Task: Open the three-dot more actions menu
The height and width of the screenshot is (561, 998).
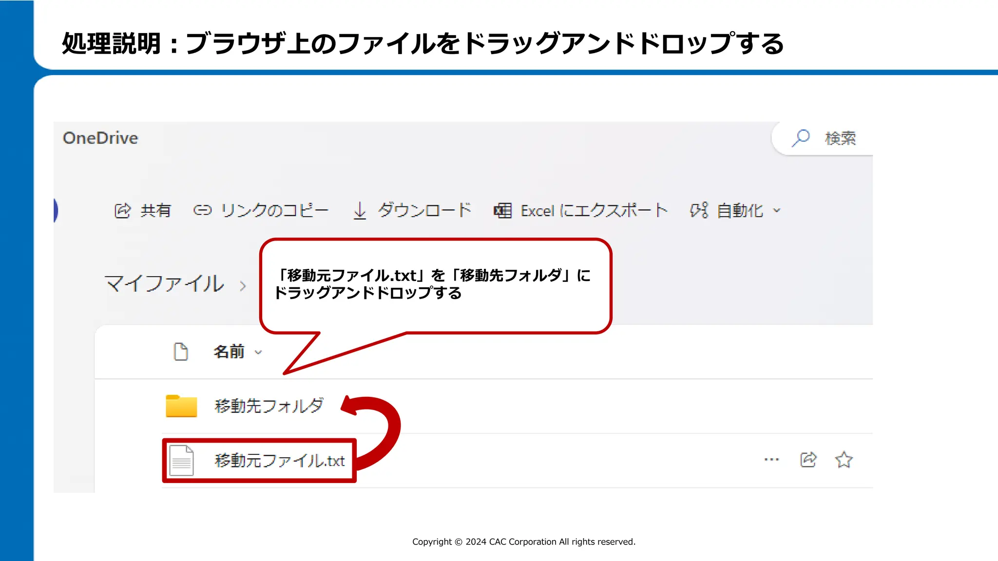Action: [771, 460]
